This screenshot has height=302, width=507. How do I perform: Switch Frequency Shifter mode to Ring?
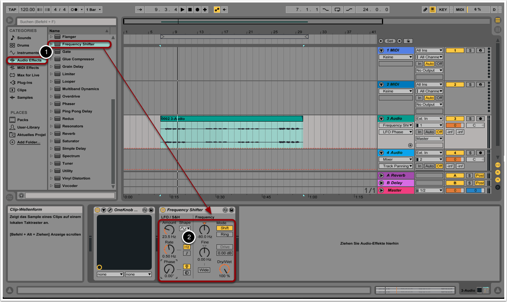[x=225, y=235]
